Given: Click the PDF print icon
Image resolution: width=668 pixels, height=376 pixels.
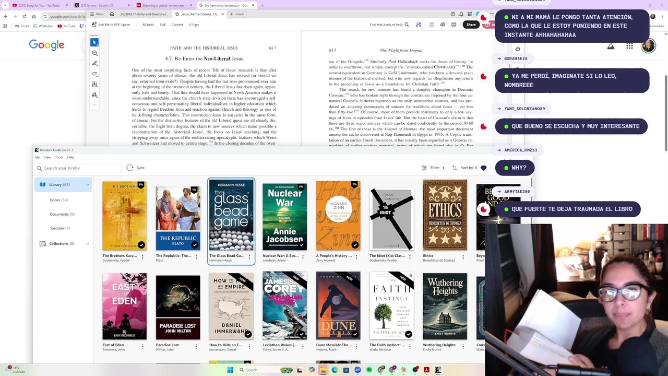Looking at the screenshot, I should pos(454,25).
